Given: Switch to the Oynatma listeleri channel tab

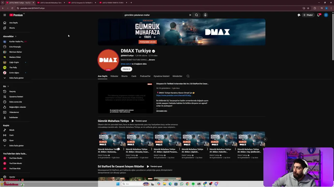Looking at the screenshot, I should [x=162, y=76].
